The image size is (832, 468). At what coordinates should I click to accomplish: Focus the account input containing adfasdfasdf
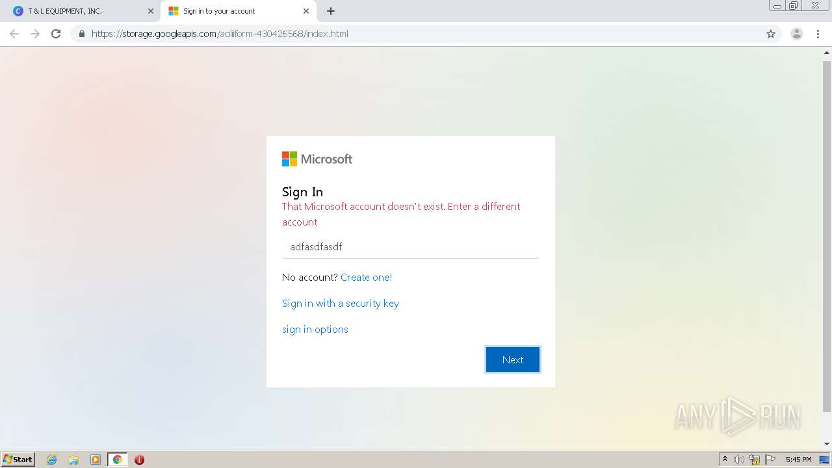click(x=410, y=247)
